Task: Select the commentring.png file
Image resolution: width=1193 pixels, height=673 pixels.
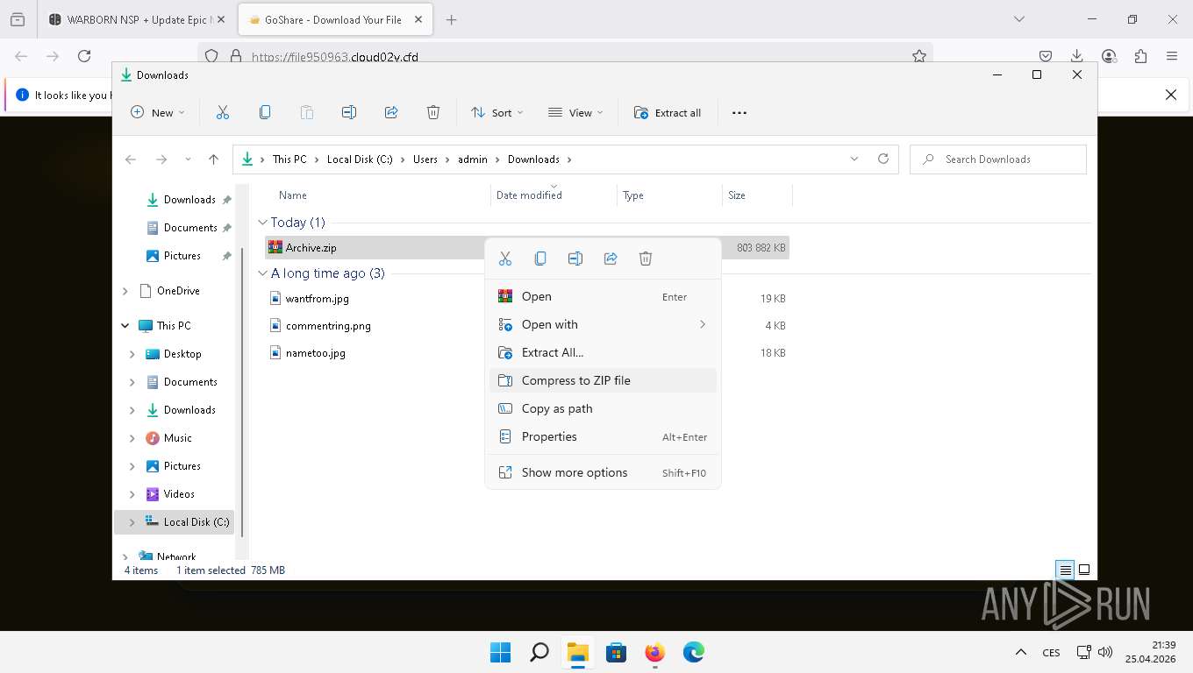Action: (327, 326)
